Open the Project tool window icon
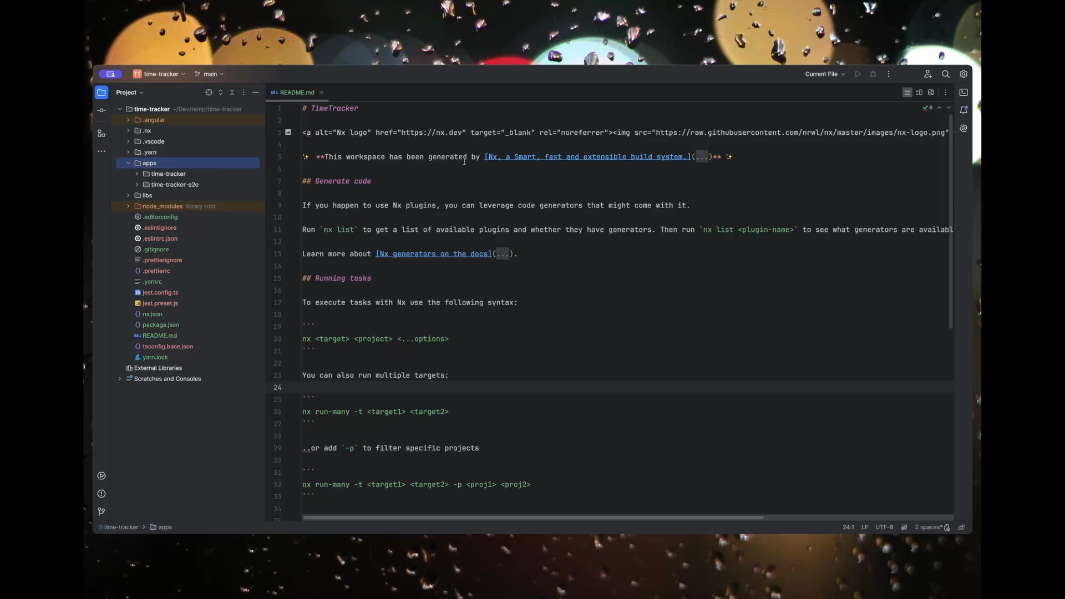 (x=101, y=92)
